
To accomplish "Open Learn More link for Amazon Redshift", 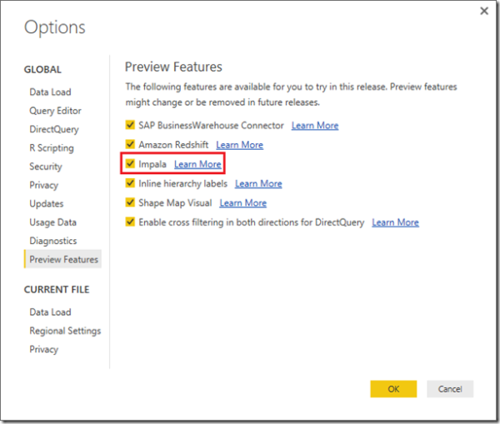I will point(239,145).
